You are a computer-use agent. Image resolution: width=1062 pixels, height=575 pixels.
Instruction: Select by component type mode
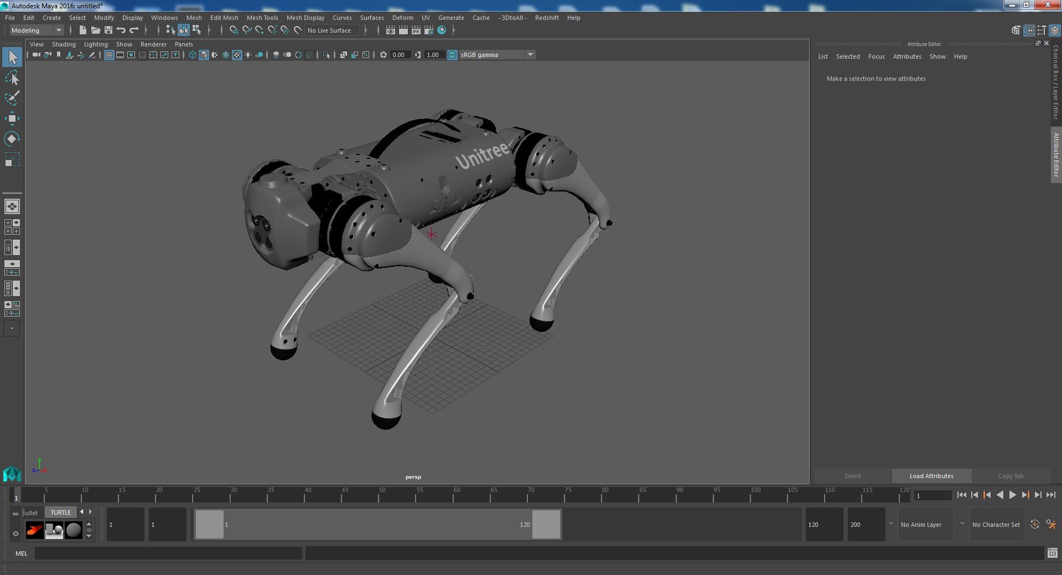(x=196, y=30)
